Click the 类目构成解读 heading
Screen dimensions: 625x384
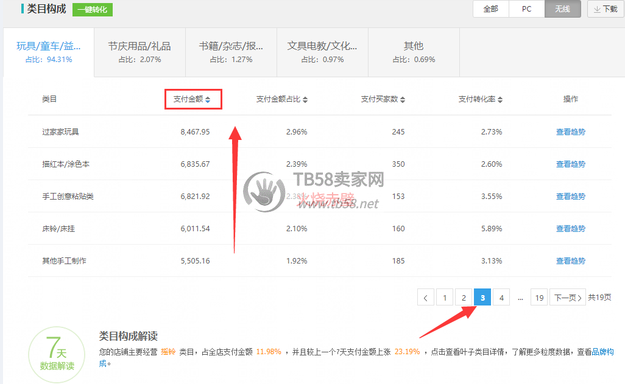(x=129, y=336)
